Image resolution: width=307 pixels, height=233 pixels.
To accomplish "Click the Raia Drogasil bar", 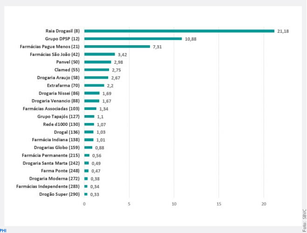I will [x=179, y=31].
